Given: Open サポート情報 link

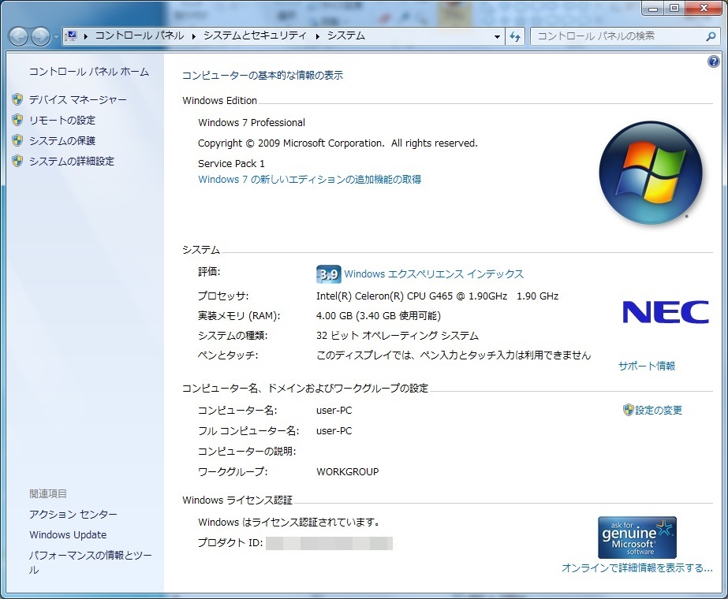Looking at the screenshot, I should (x=647, y=366).
